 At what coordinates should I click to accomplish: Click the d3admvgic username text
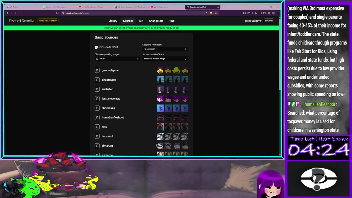tap(109, 80)
